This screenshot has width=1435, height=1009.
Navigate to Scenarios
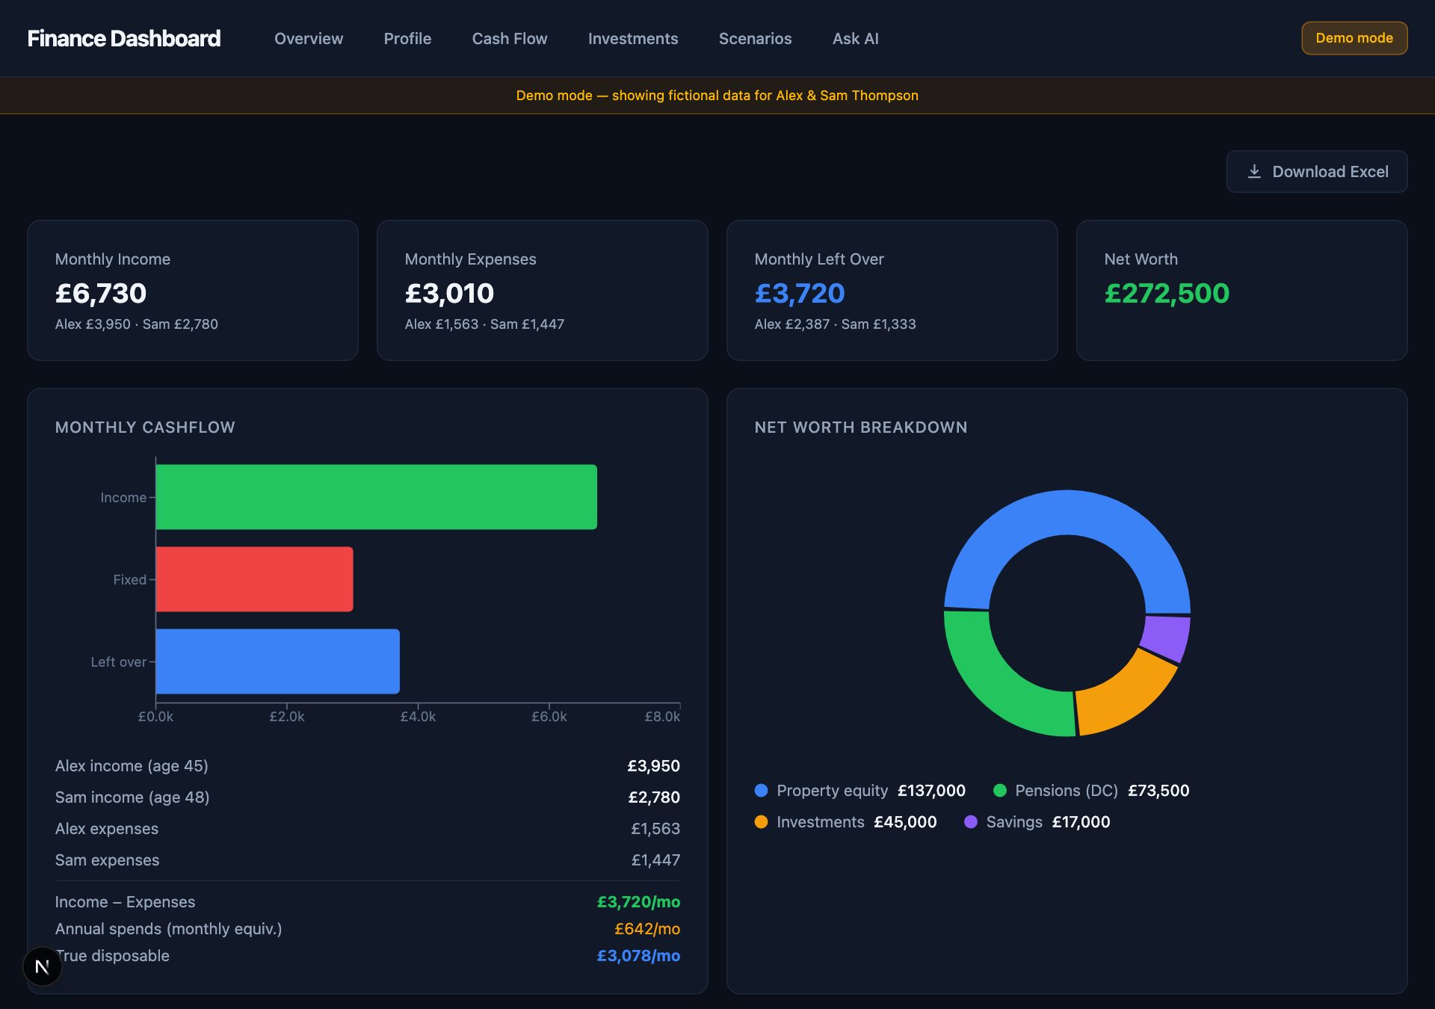[755, 38]
